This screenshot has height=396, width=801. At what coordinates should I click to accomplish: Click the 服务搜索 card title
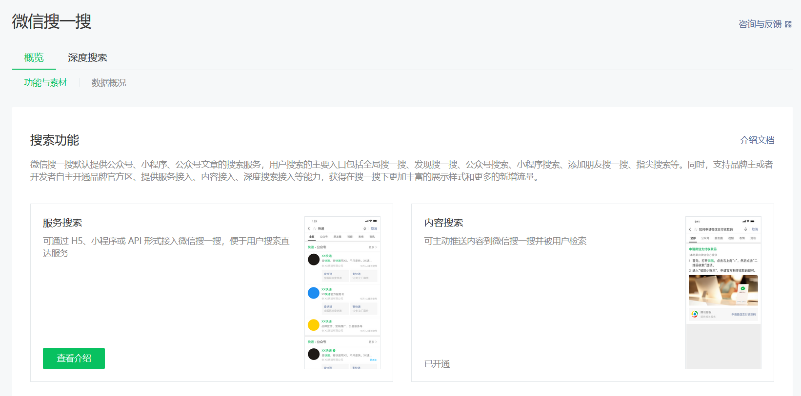pos(62,223)
